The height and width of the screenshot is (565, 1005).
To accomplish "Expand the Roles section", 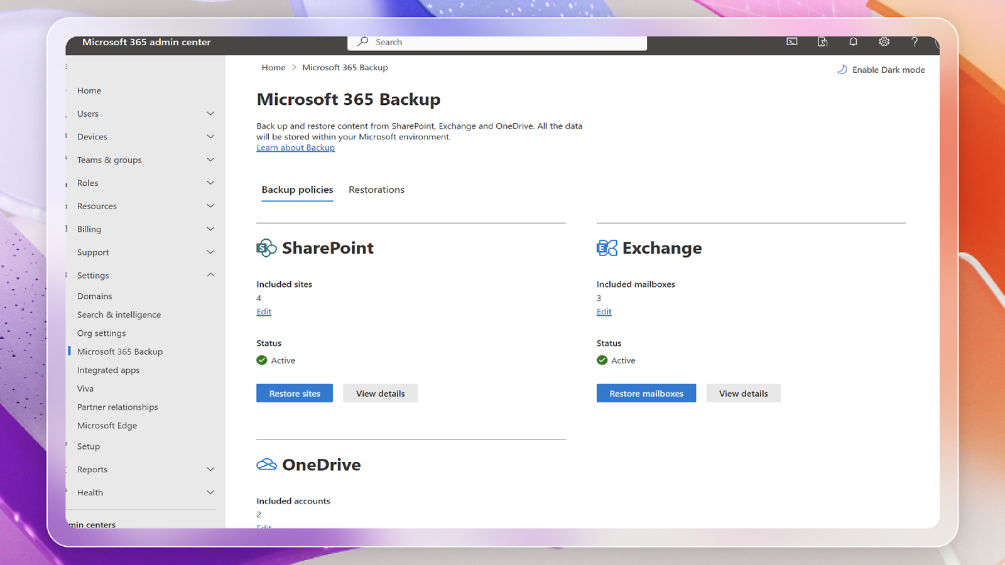I will click(210, 183).
